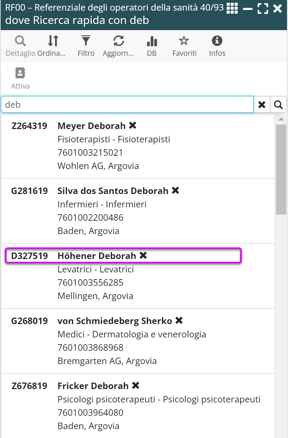Click the scrollbar up arrow
288x438 pixels.
point(281,119)
